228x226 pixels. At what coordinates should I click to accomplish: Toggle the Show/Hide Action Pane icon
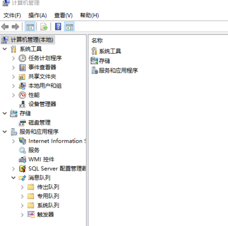[69, 27]
